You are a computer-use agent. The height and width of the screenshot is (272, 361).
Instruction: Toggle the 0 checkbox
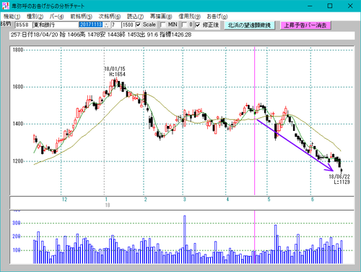point(184,25)
